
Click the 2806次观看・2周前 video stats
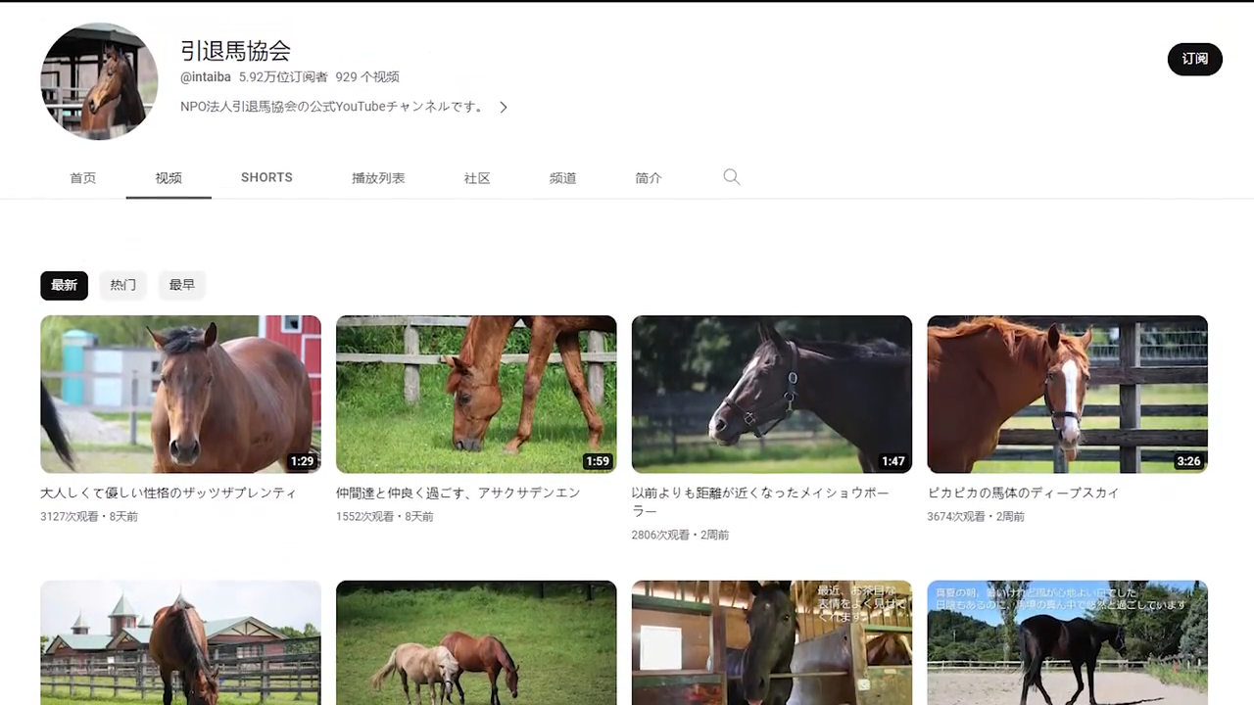(681, 535)
